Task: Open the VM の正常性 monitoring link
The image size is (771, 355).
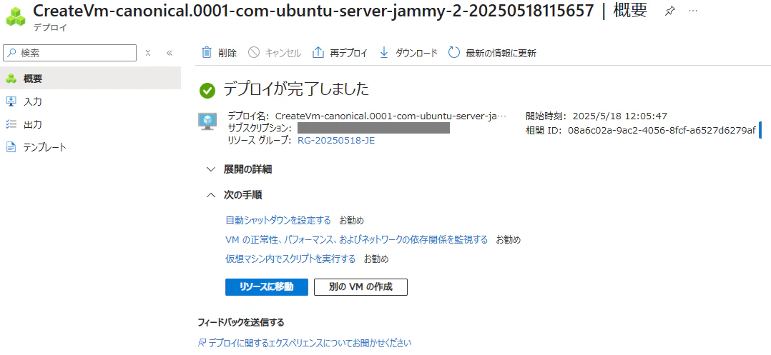Action: coord(356,239)
